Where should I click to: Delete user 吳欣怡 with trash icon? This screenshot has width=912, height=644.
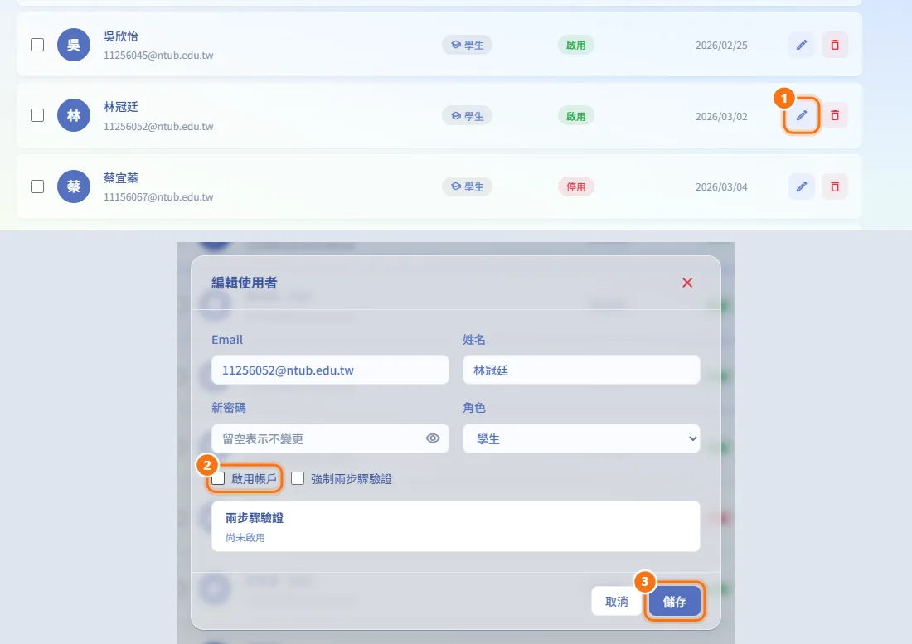coord(835,45)
